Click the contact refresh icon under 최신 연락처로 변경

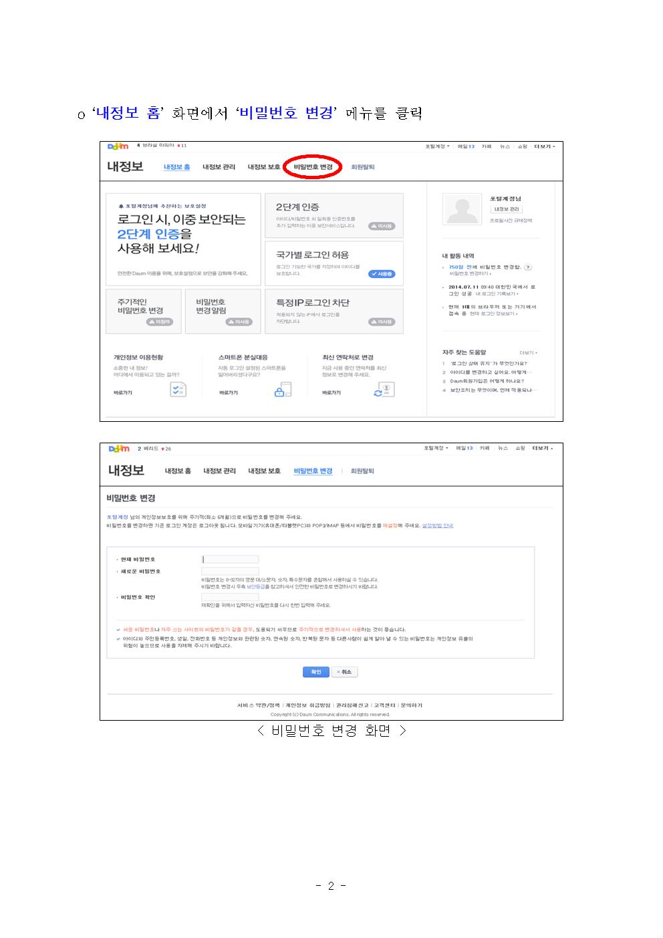384,390
